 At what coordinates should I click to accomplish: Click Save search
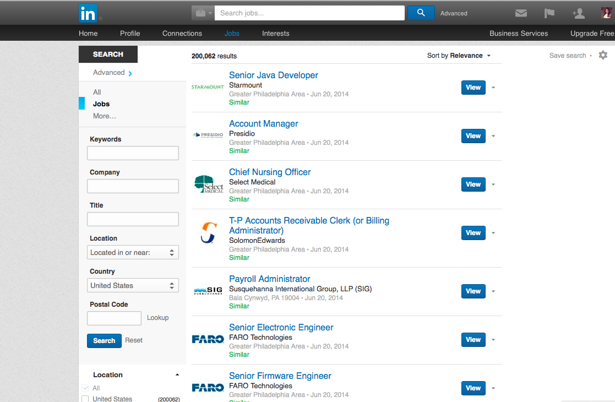(568, 56)
